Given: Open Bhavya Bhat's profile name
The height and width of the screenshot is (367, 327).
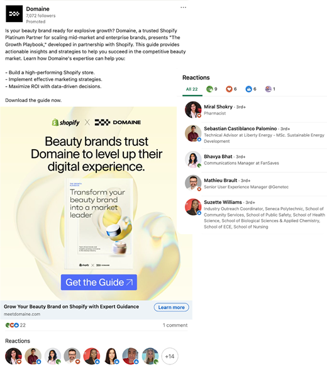Looking at the screenshot, I should coord(218,157).
